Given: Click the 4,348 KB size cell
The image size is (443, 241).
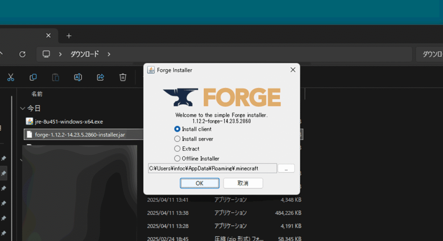Looking at the screenshot, I should click(x=291, y=200).
